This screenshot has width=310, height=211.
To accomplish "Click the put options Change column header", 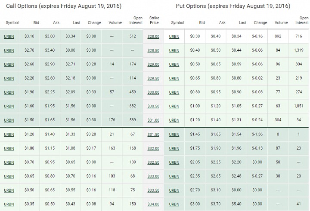I will [x=260, y=23].
